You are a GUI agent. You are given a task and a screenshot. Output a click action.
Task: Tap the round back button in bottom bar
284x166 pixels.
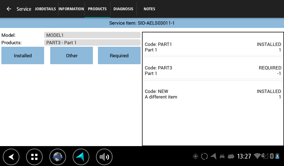[x=11, y=157]
